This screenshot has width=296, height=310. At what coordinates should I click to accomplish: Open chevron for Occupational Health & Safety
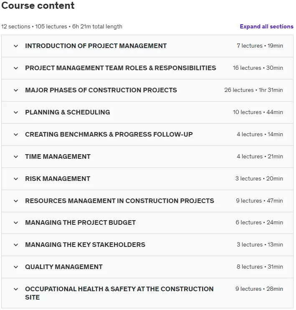click(16, 289)
